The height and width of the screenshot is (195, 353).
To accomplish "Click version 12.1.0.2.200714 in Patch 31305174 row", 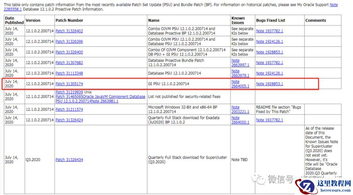I will tap(40, 84).
